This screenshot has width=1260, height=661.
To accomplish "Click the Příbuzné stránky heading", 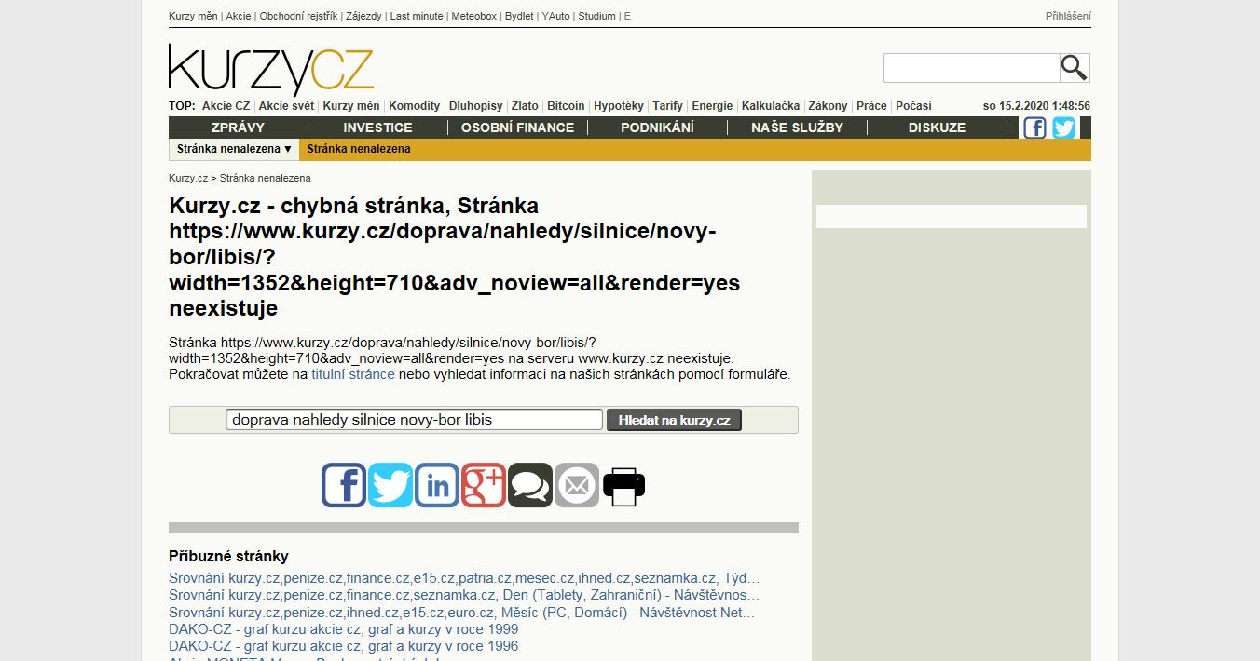I will 228,556.
